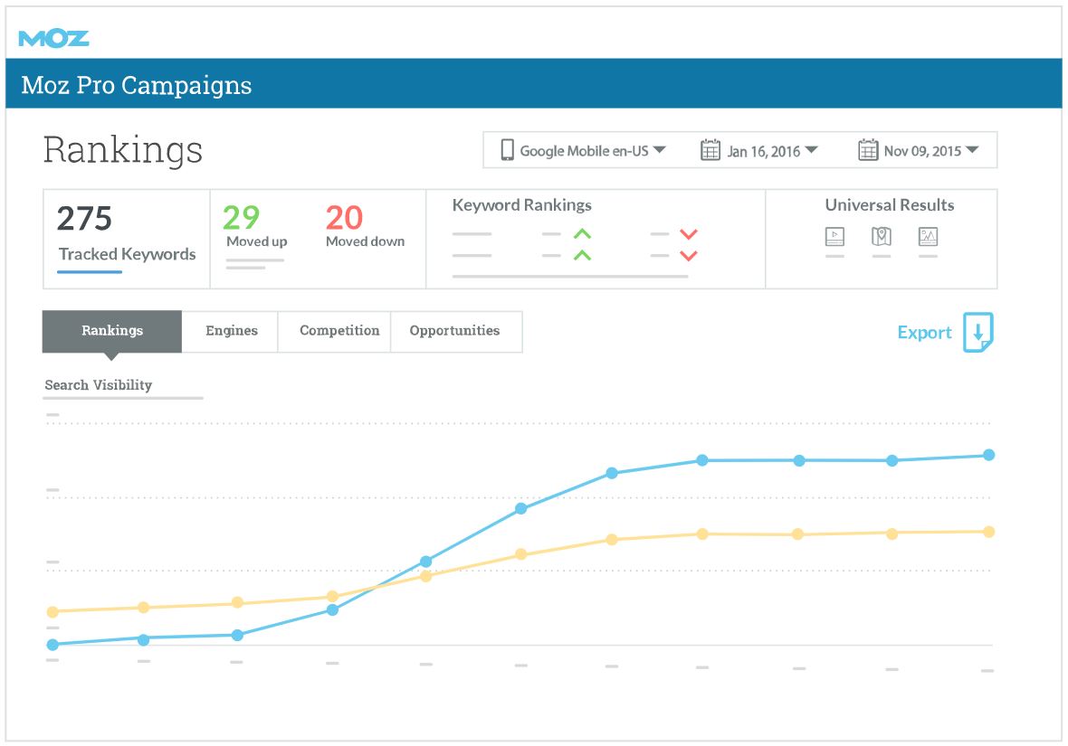Viewport: 1068px width, 746px height.
Task: Click the last blue data point on chart
Action: (988, 455)
